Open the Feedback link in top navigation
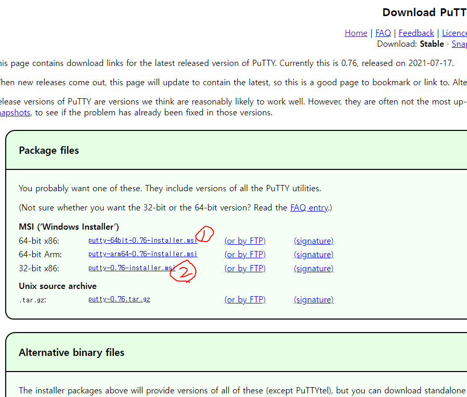The image size is (467, 397). [x=416, y=33]
